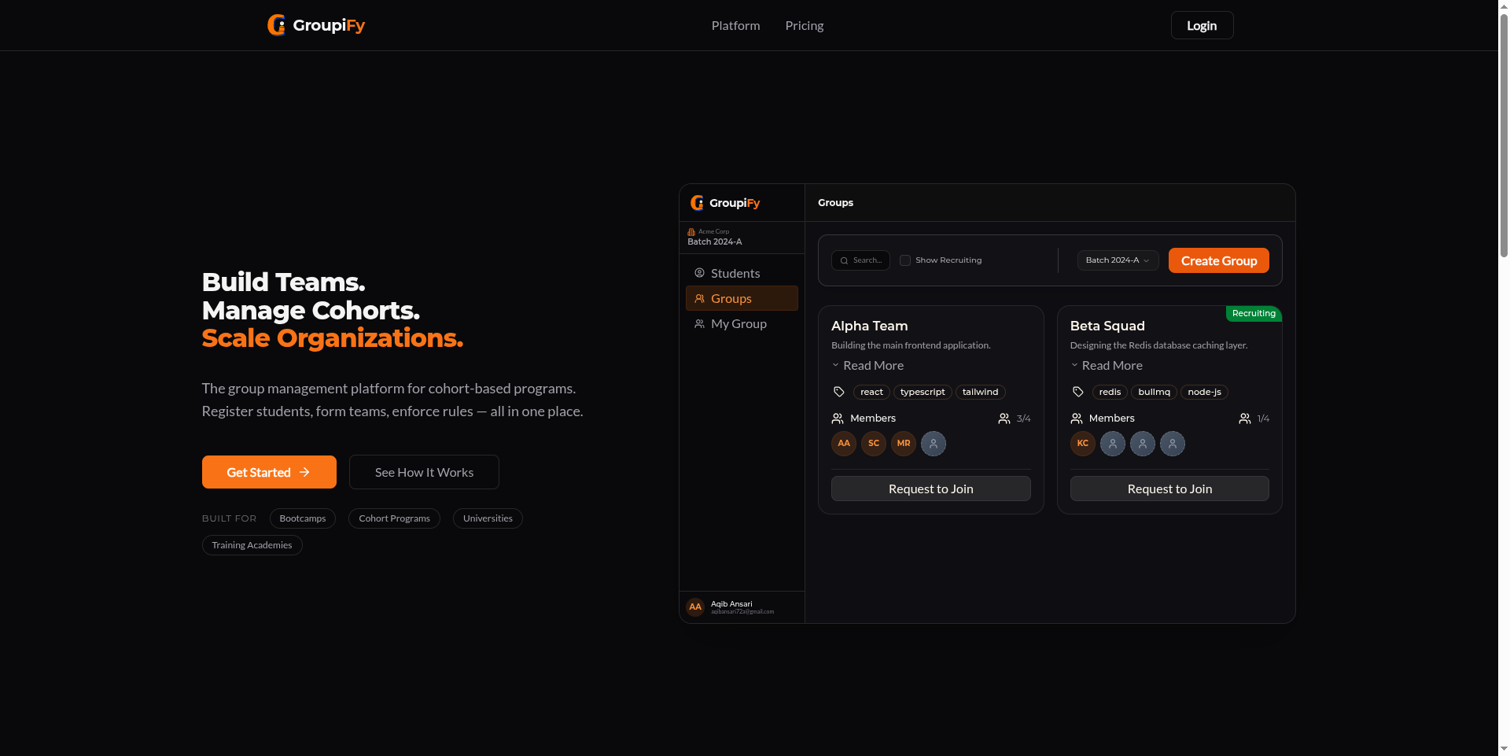1510x756 pixels.
Task: Click the tag icon in Alpha Team card
Action: (x=839, y=392)
